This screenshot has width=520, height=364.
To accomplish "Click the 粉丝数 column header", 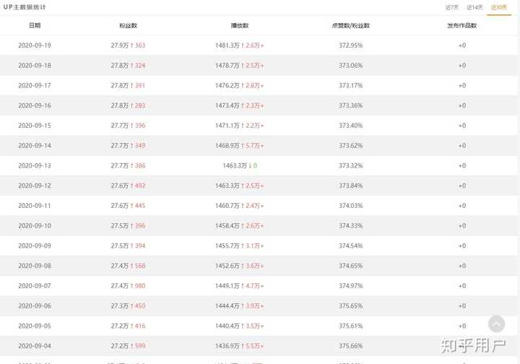I will click(x=128, y=25).
